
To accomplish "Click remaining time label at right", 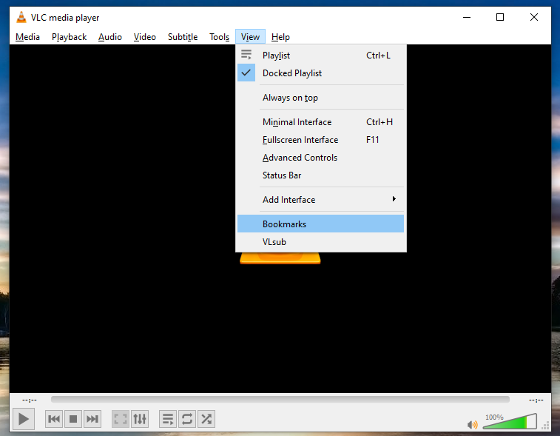I will (536, 400).
